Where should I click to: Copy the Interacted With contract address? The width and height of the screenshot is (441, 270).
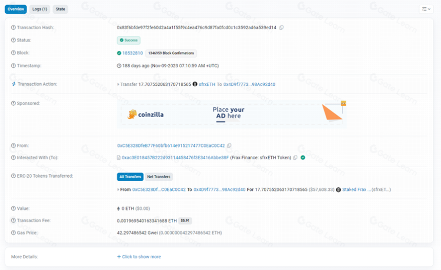tap(295, 158)
